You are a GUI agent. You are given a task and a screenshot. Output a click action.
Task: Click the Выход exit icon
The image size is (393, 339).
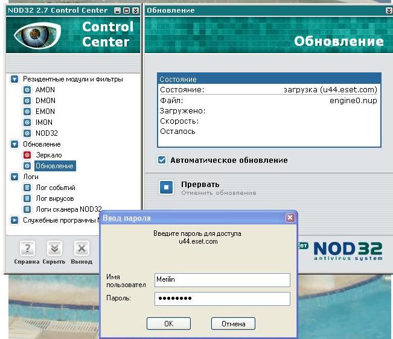point(81,249)
